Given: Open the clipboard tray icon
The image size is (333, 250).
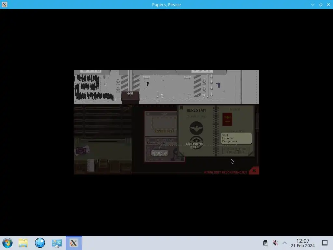Looking at the screenshot, I should 265,243.
